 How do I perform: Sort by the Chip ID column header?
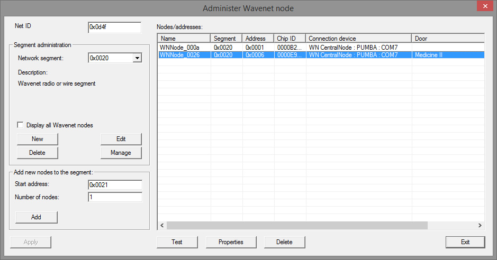[289, 39]
